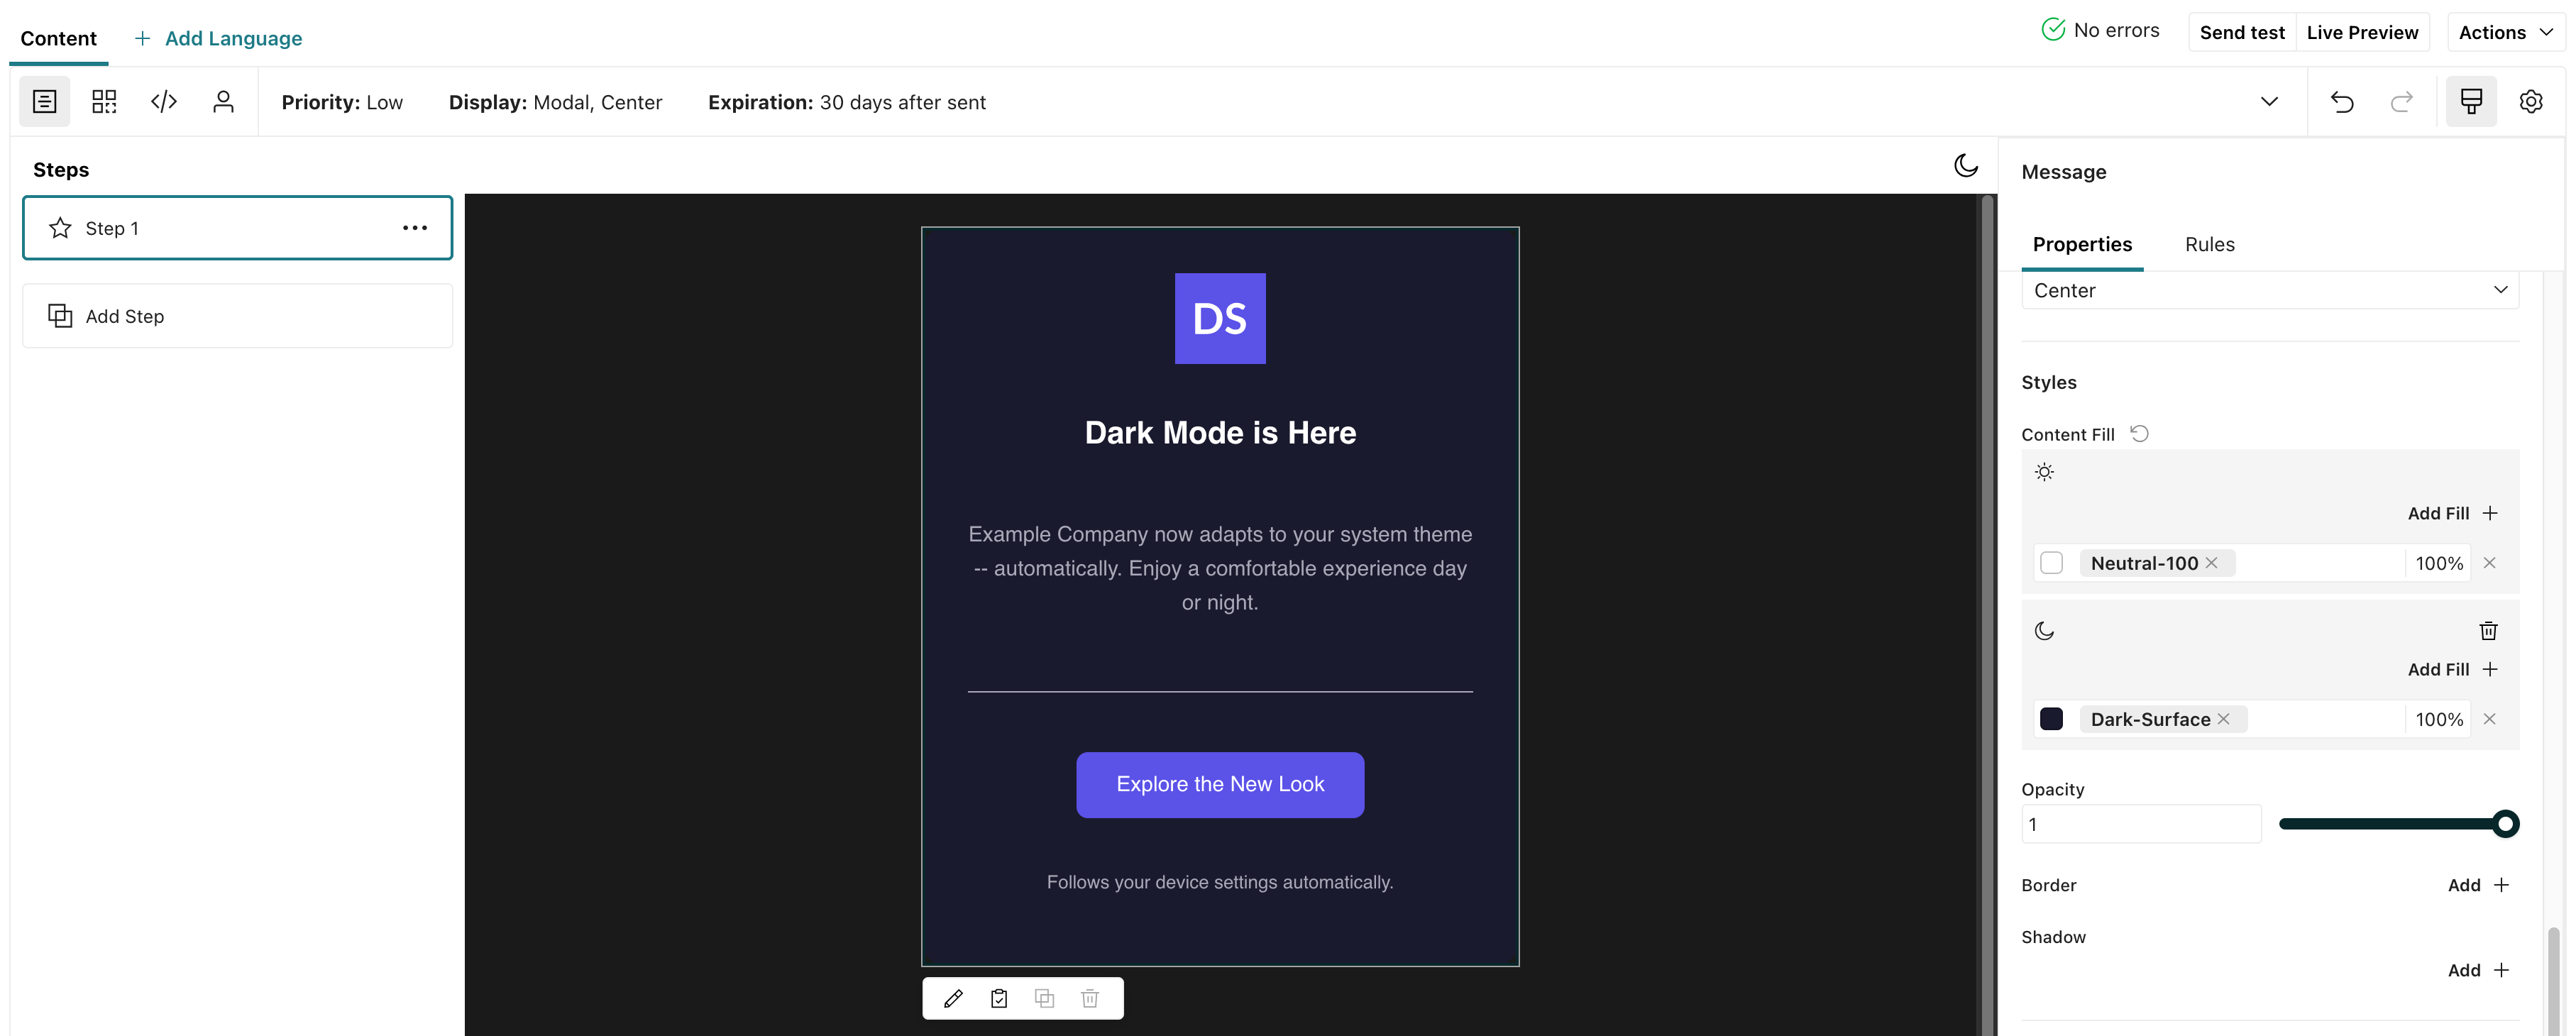The height and width of the screenshot is (1036, 2576).
Task: Expand the message settings chevron
Action: (x=2269, y=102)
